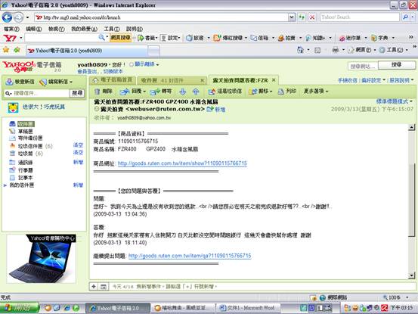Click the Yahoo Y! toolbar logo
The image size is (418, 314).
tap(10, 38)
